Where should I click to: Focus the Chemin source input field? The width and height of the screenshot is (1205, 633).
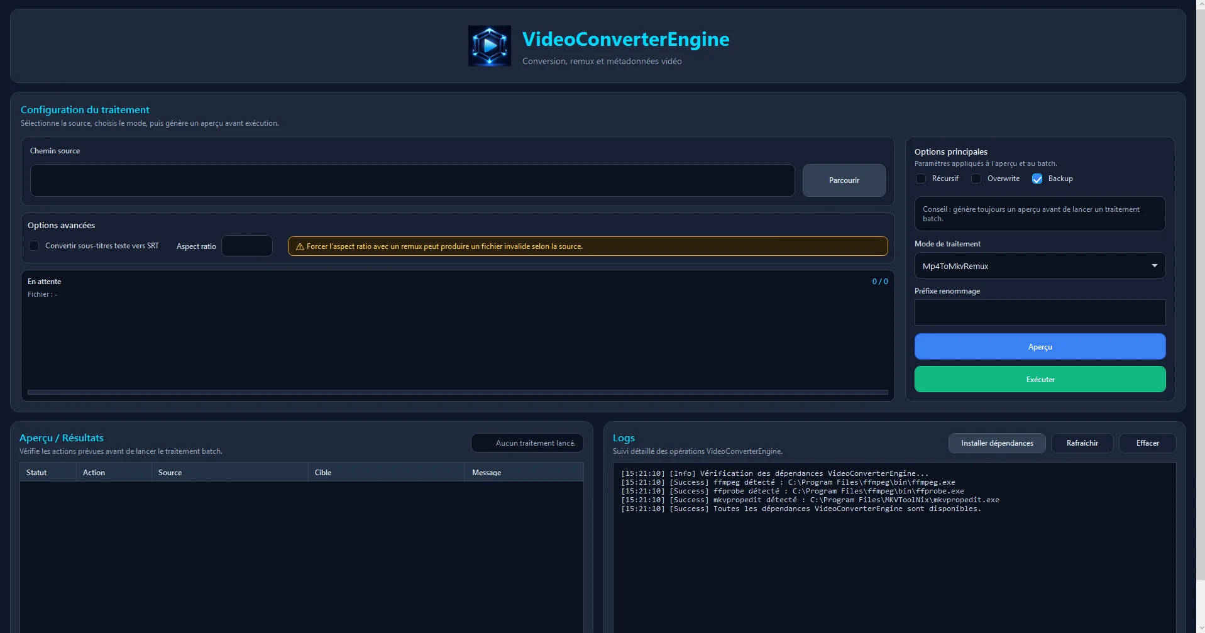pos(412,180)
